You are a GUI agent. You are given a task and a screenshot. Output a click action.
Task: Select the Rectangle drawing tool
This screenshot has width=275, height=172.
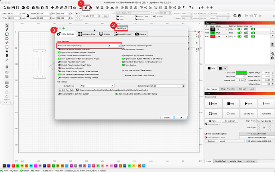pos(7,34)
